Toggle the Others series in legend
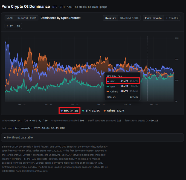This screenshot has width=186, height=180. [114, 111]
